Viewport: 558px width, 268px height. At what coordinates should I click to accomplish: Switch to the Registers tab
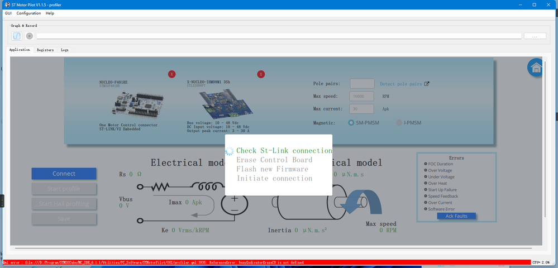pyautogui.click(x=45, y=50)
